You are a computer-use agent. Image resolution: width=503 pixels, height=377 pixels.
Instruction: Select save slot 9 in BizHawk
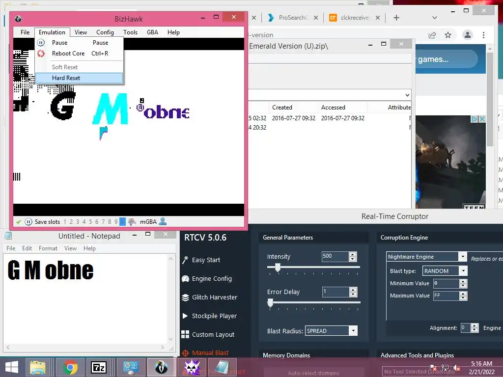(116, 222)
